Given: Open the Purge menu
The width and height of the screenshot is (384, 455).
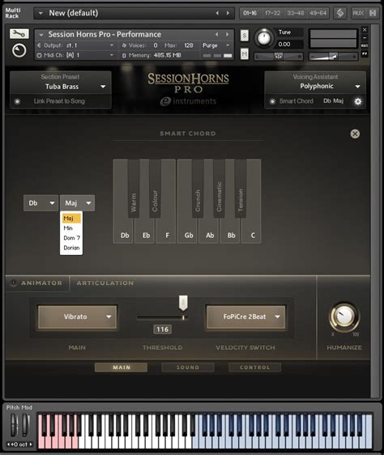Looking at the screenshot, I should coord(216,45).
